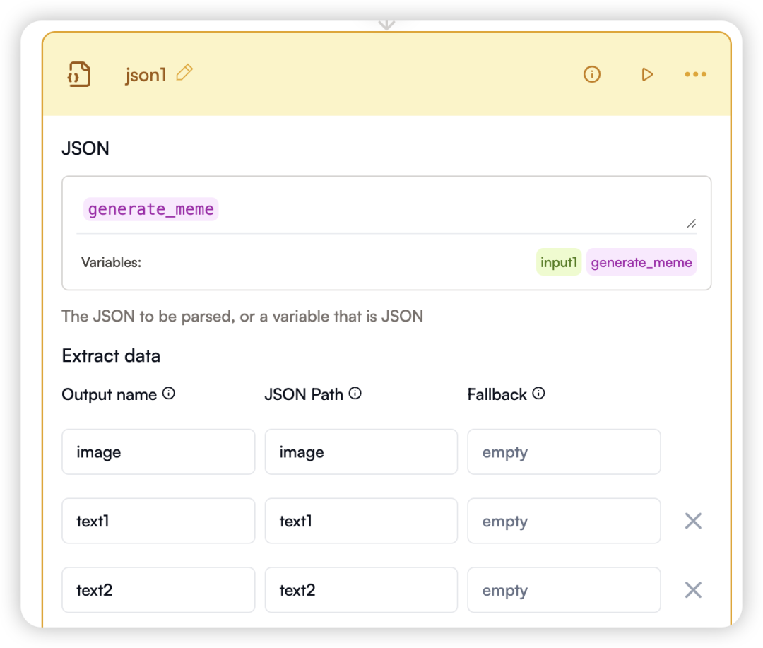Click the Fallback field in text2 row

point(564,590)
